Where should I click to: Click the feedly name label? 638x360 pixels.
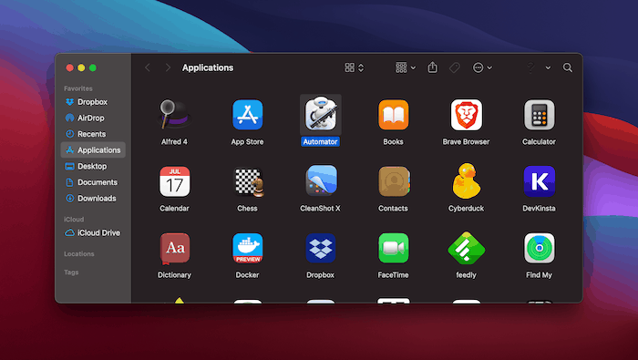click(x=467, y=275)
